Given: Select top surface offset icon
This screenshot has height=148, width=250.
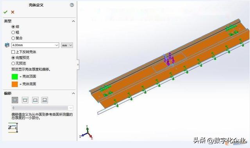Looking at the screenshot, I should (x=25, y=100).
